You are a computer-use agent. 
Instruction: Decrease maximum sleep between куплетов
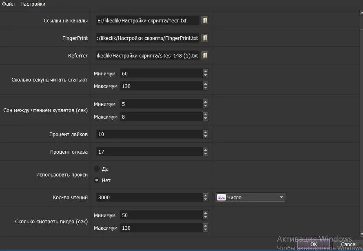(x=206, y=119)
